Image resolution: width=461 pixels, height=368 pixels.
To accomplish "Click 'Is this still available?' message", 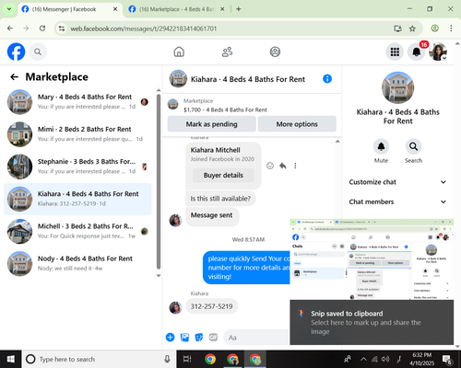I will [220, 199].
